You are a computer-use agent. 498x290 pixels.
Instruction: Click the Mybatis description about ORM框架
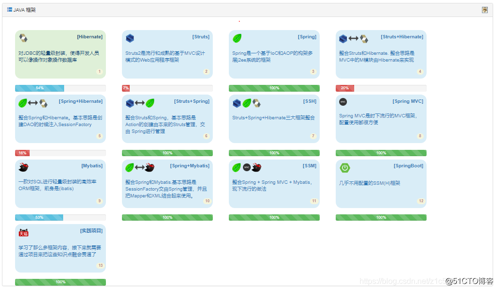pyautogui.click(x=57, y=185)
